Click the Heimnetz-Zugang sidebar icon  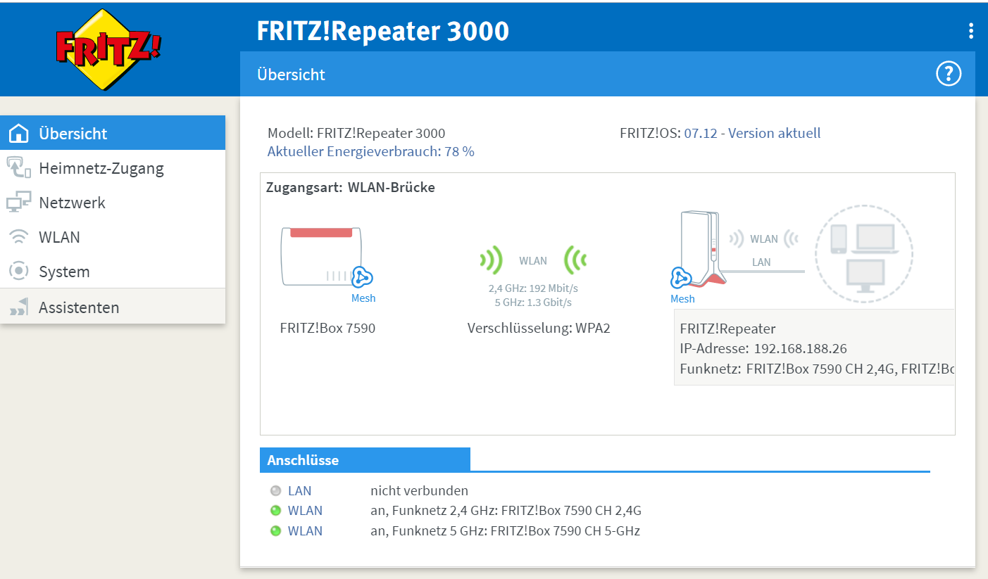(x=18, y=168)
